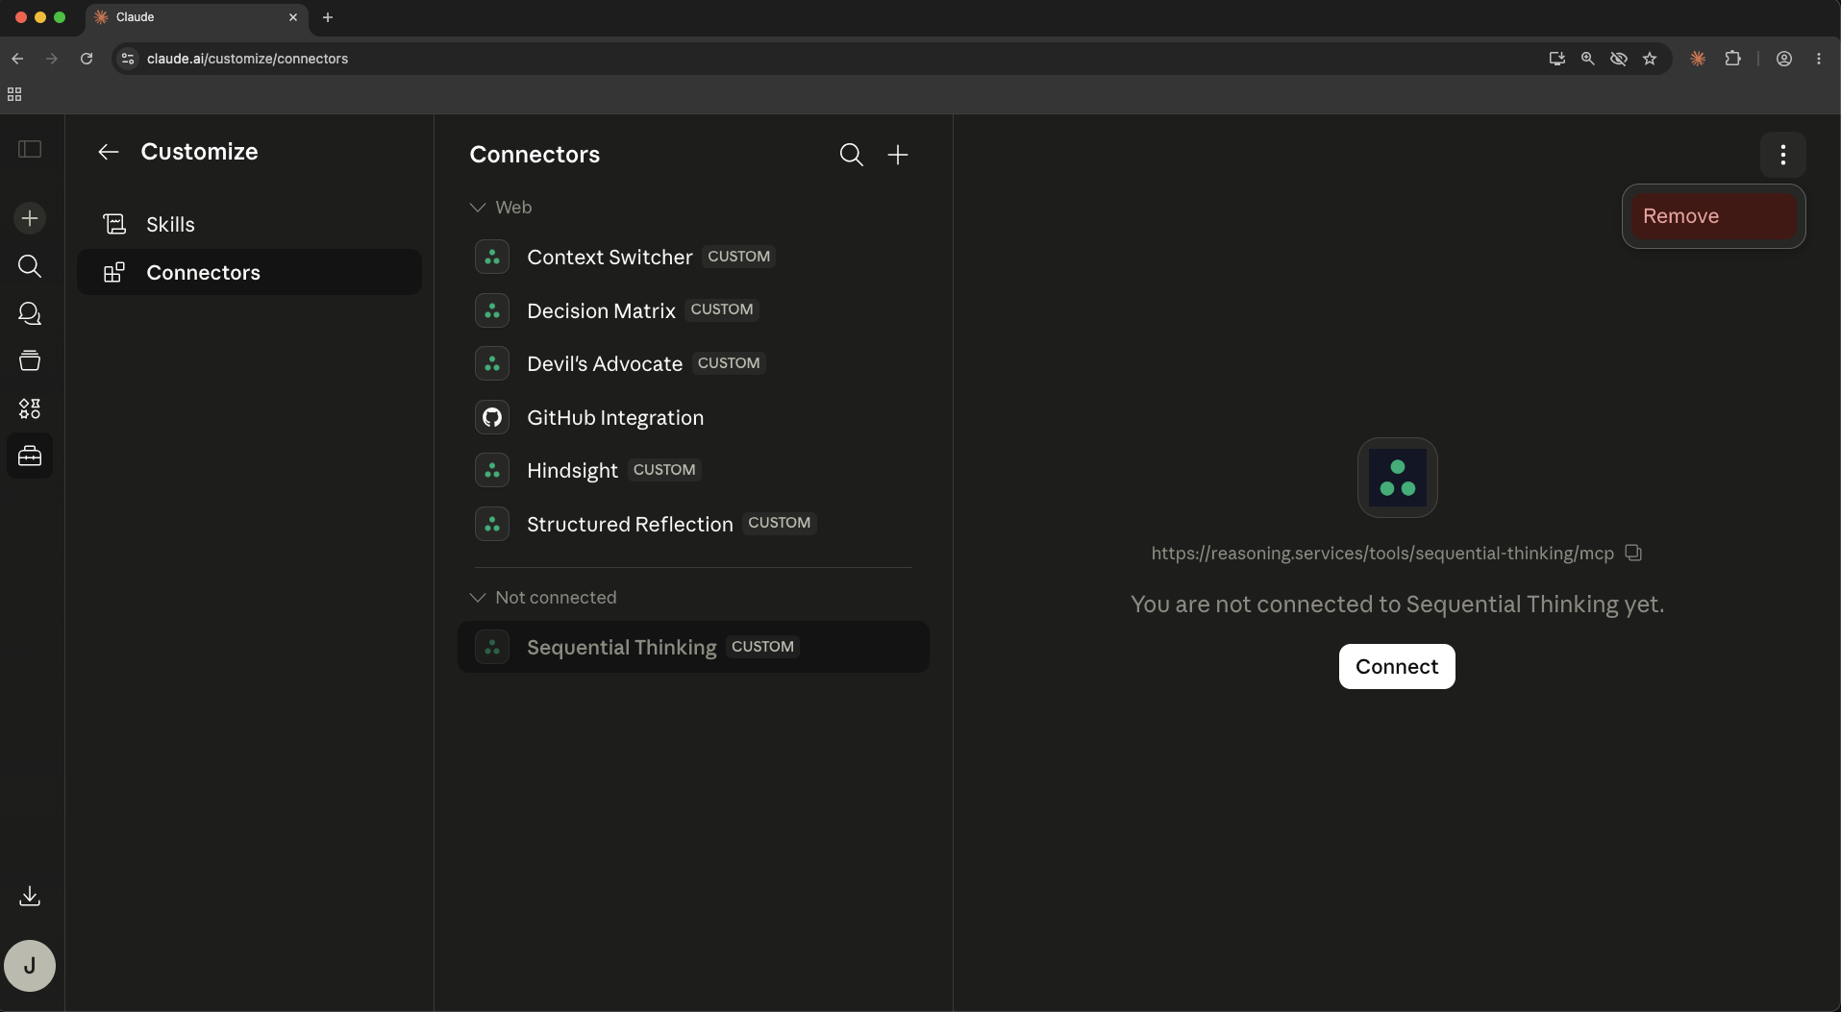Open projects icon in left sidebar
1841x1012 pixels.
30,360
